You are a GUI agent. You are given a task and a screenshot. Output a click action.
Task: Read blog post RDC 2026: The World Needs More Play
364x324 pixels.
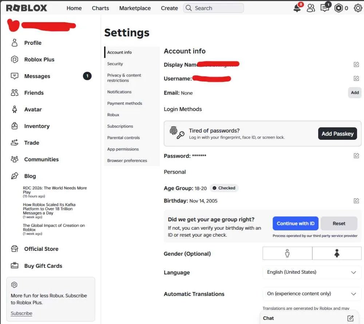[55, 190]
